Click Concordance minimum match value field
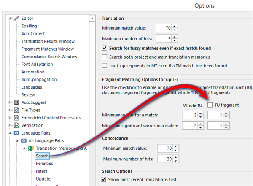This screenshot has height=186, width=253. tap(165, 148)
